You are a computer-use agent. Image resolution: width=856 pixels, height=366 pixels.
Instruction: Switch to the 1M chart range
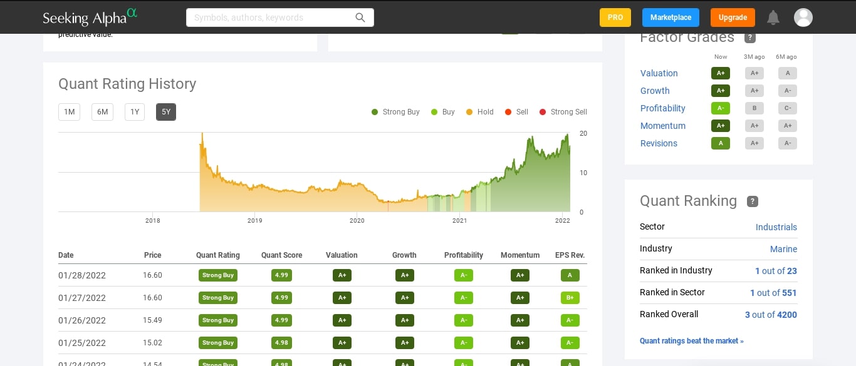tap(69, 112)
